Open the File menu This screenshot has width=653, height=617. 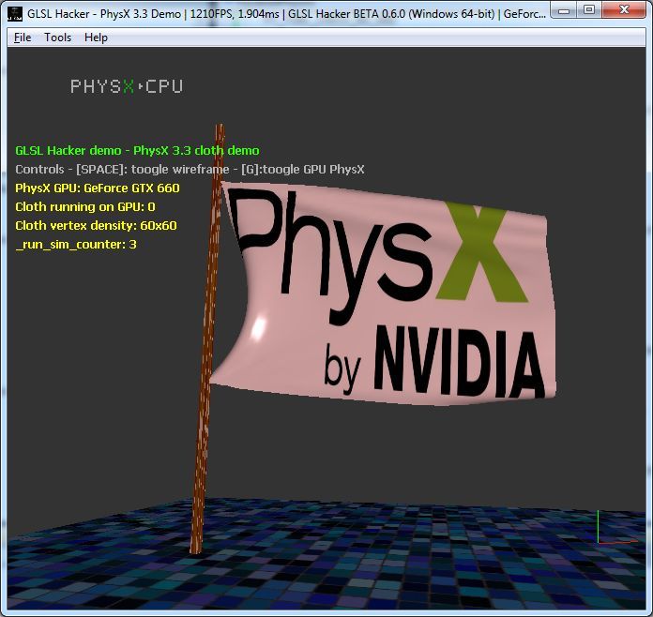pos(23,38)
